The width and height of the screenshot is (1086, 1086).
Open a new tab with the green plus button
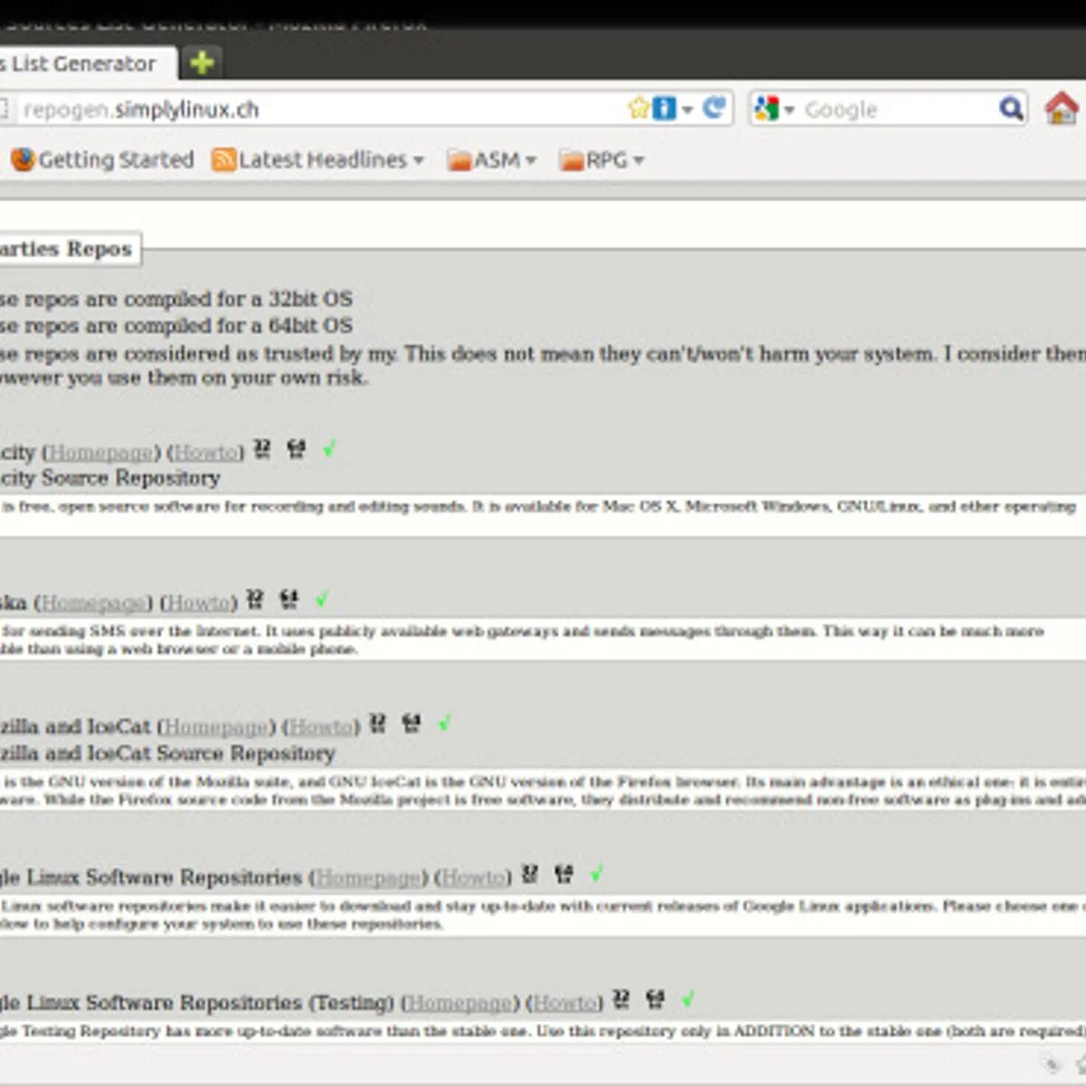pos(202,62)
